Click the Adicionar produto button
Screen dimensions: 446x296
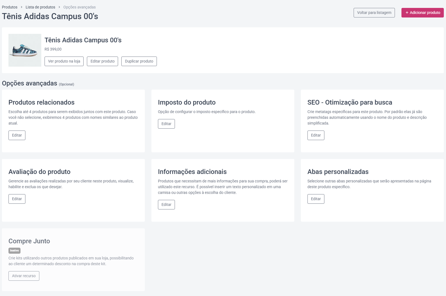pyautogui.click(x=422, y=13)
